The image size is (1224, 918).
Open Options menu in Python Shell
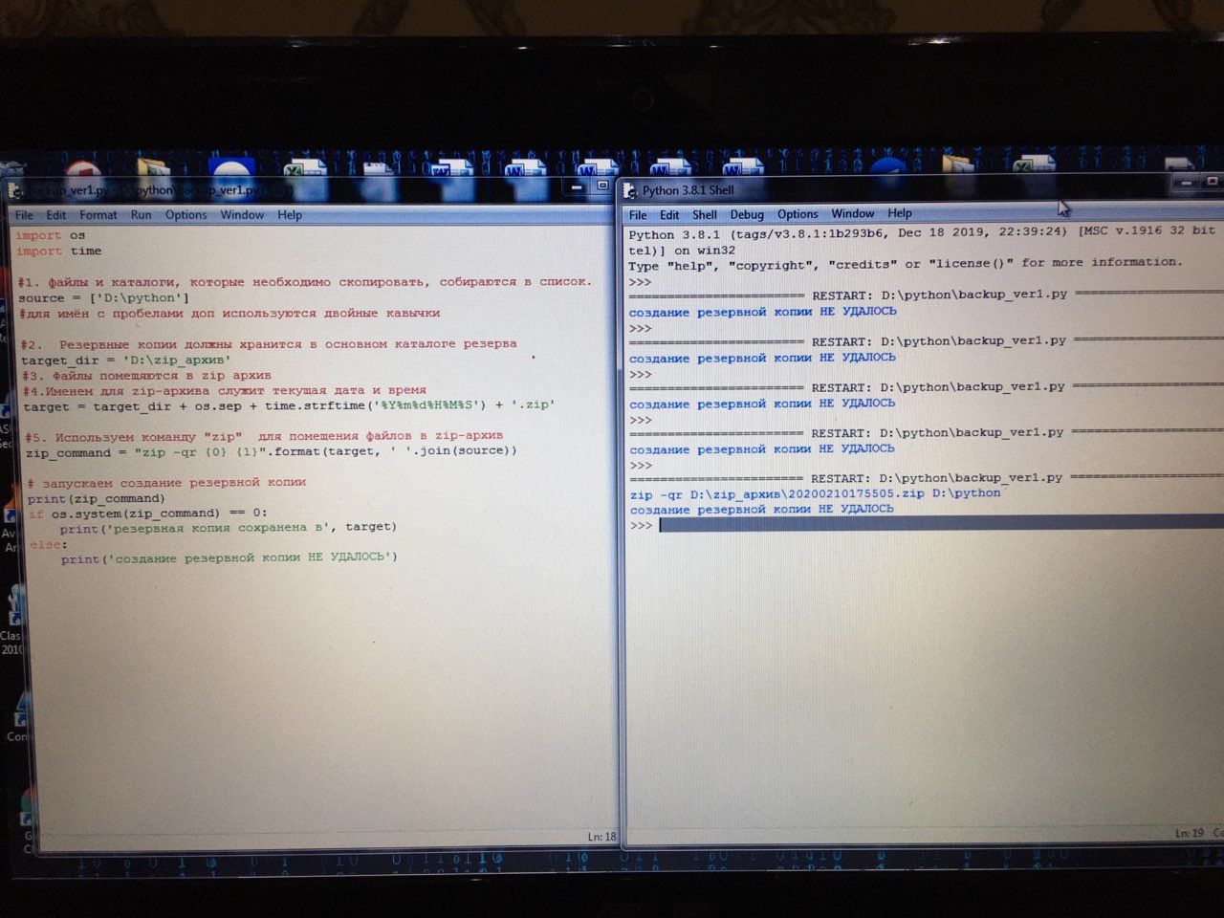[x=798, y=214]
